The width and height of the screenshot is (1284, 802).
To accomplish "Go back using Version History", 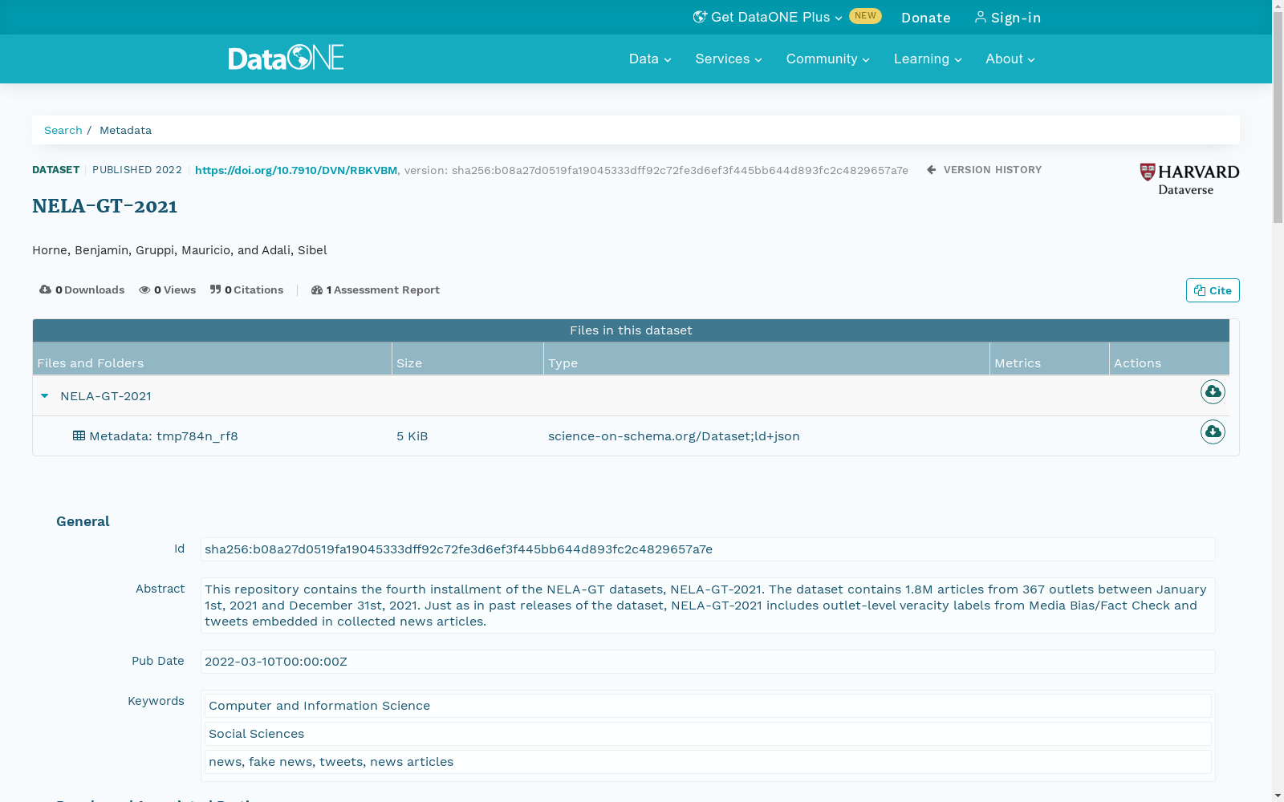I will tap(984, 169).
